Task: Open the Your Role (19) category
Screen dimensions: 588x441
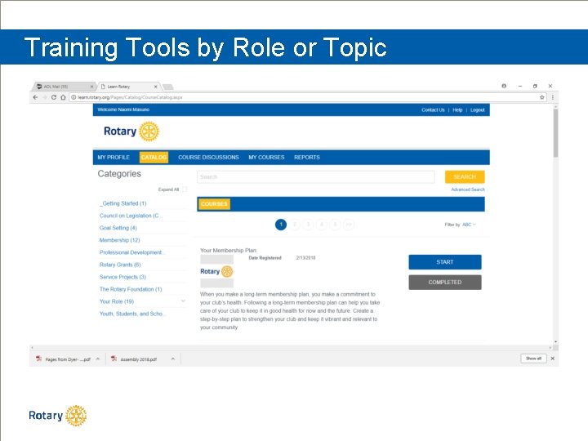Action: (117, 301)
